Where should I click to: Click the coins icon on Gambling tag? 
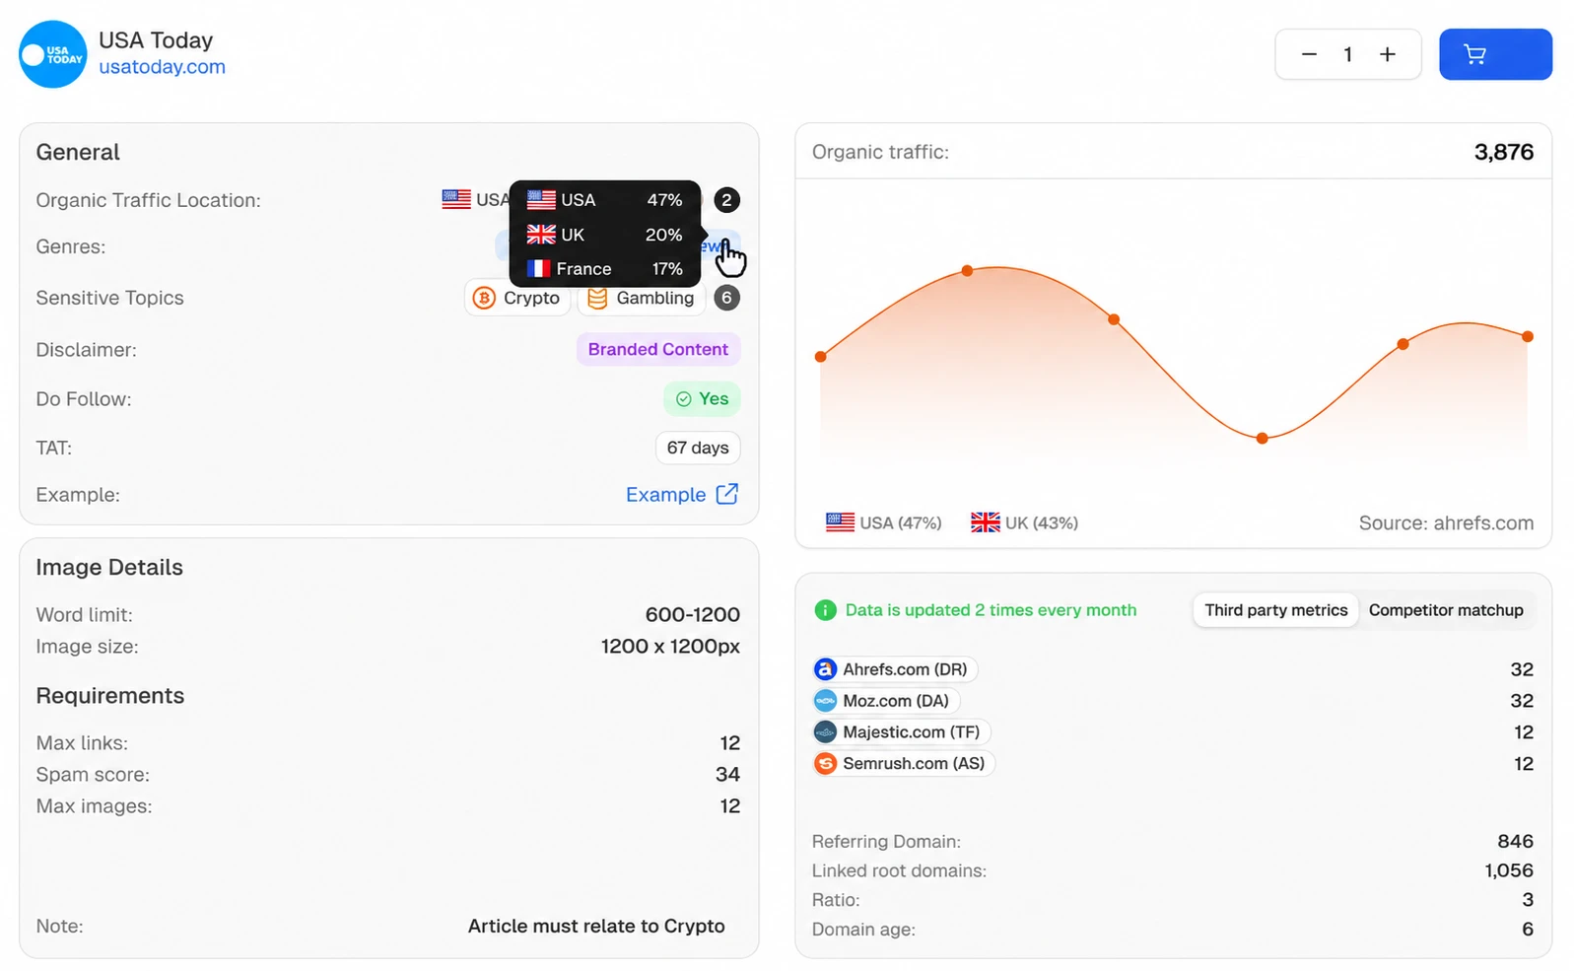(597, 298)
